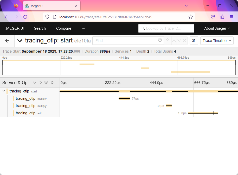The image size is (238, 175).
Task: Go to JAEGER UI home
Action: pyautogui.click(x=15, y=28)
